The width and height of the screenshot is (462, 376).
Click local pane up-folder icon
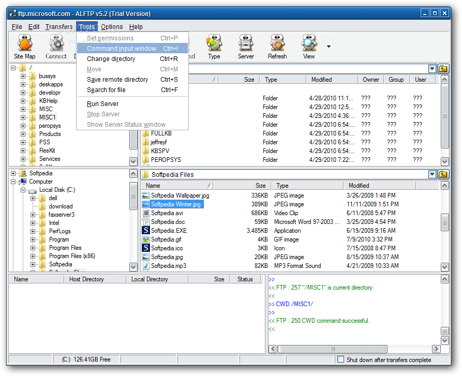pyautogui.click(x=443, y=174)
